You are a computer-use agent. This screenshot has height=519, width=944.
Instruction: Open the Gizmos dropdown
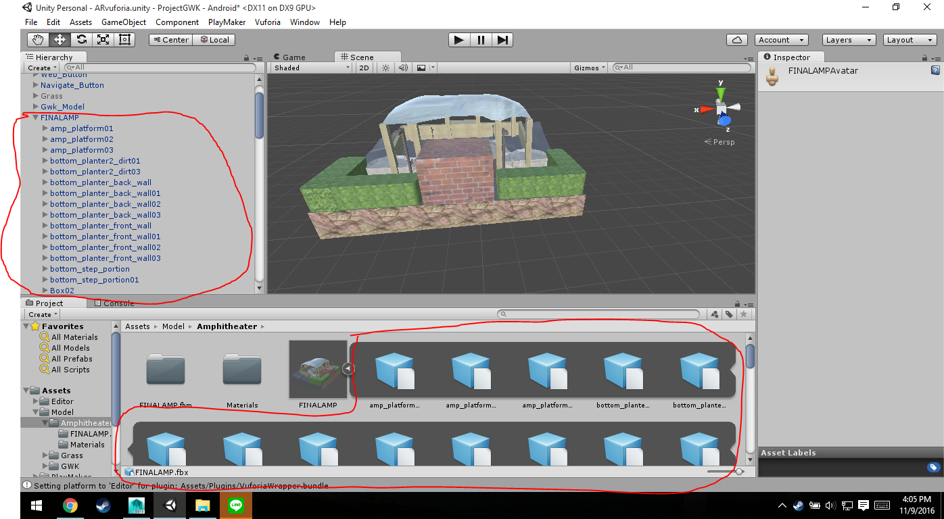coord(589,68)
